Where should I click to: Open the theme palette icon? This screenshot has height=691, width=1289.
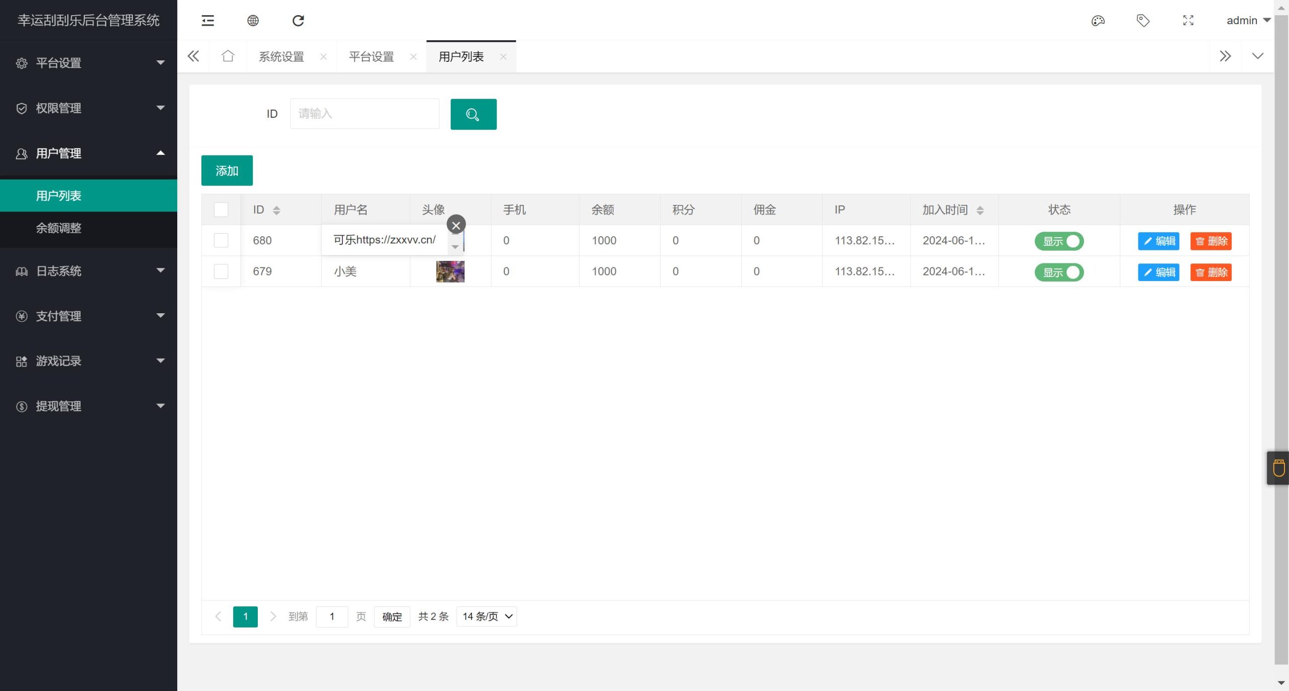tap(1098, 21)
